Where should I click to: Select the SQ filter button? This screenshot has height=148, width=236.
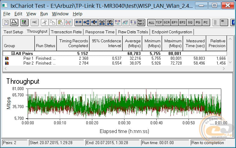(190, 23)
